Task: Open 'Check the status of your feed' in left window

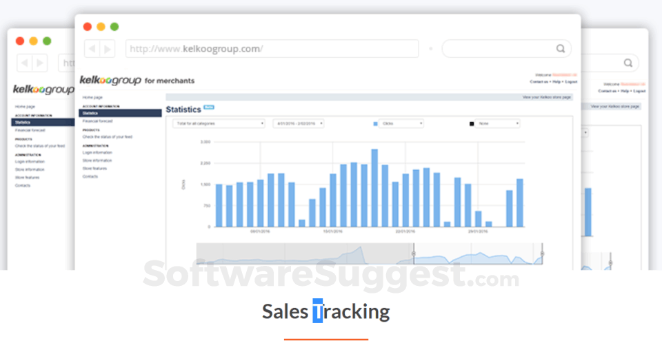Action: (40, 146)
